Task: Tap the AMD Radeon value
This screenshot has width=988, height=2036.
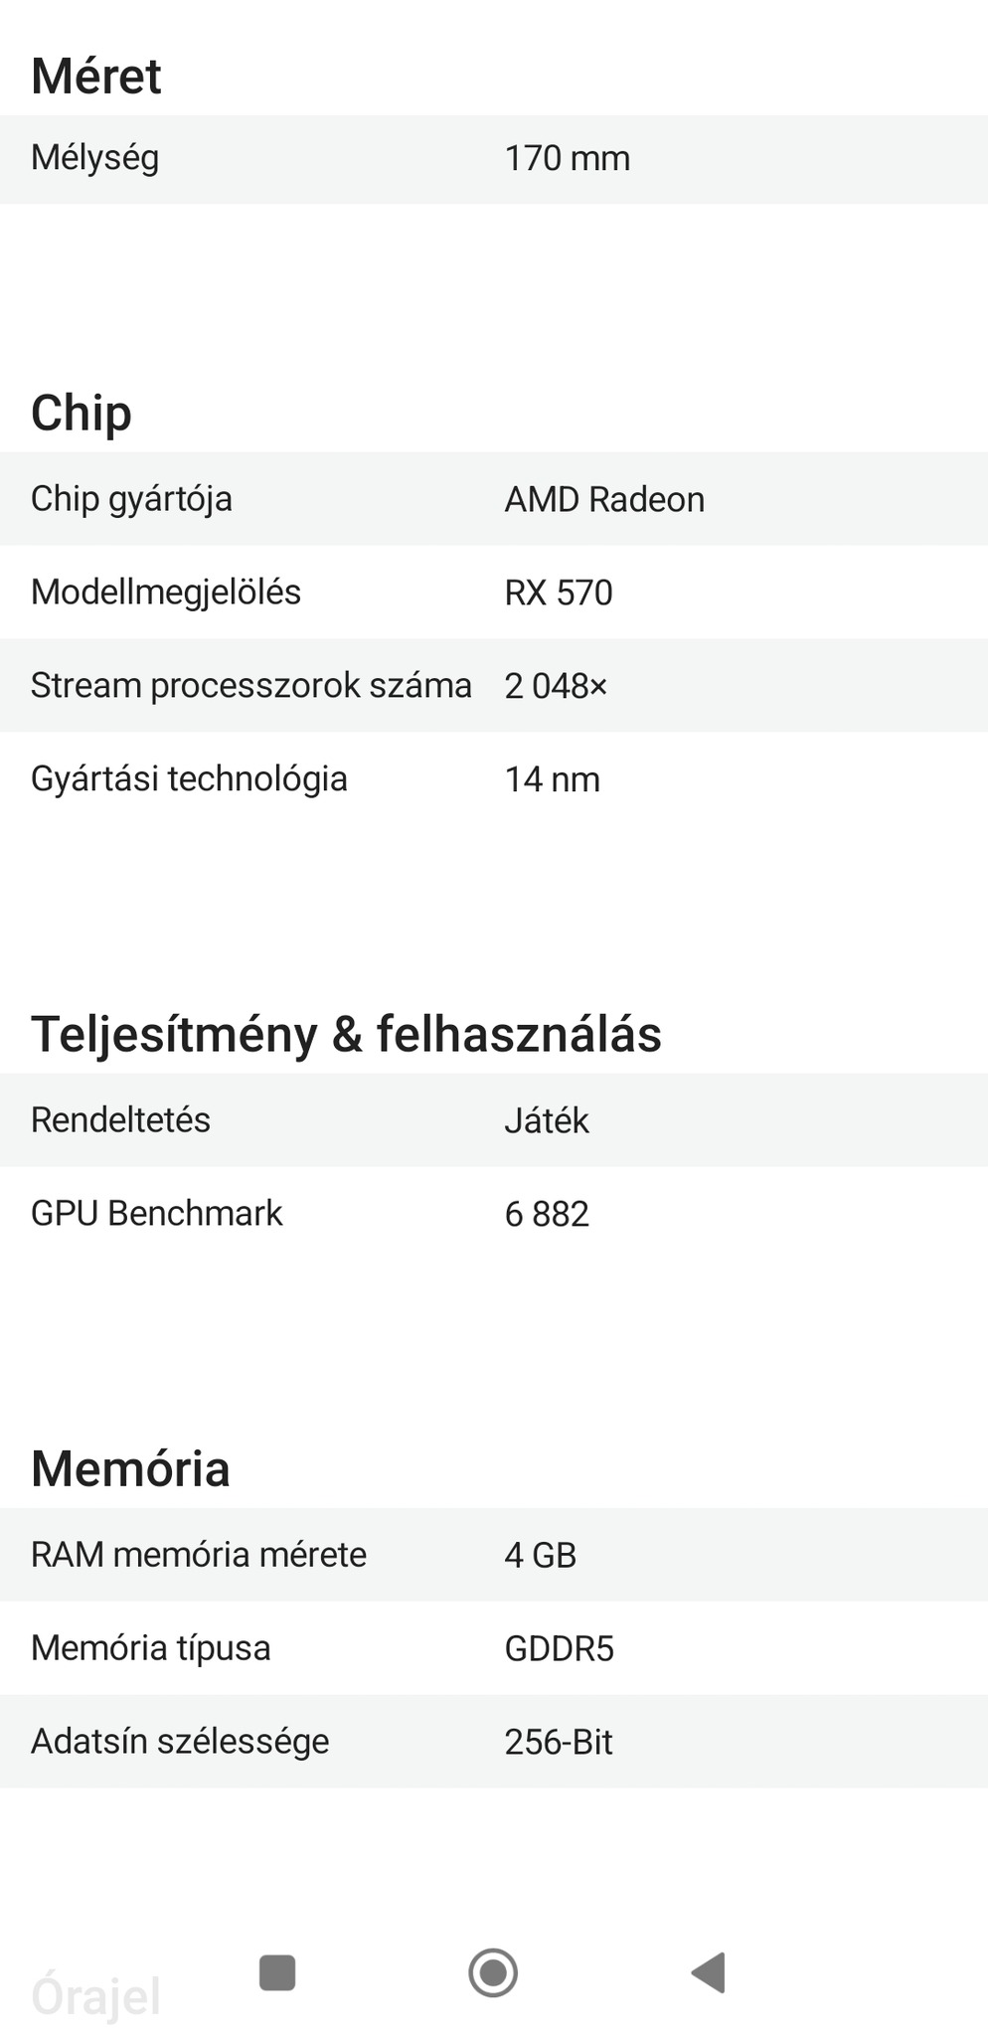Action: [604, 499]
